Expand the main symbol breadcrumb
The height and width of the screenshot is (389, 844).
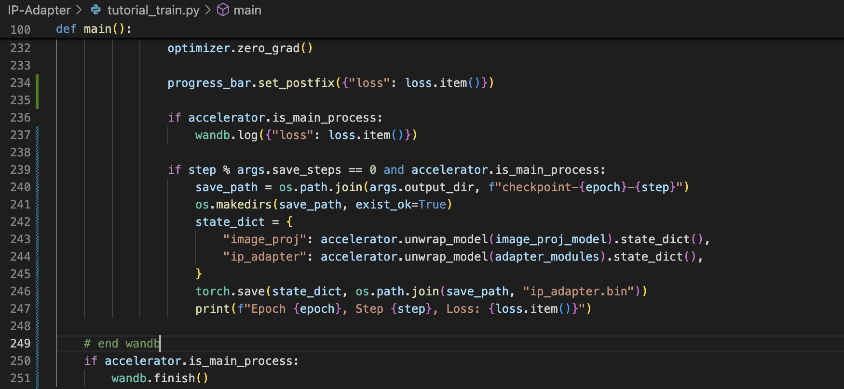click(247, 10)
